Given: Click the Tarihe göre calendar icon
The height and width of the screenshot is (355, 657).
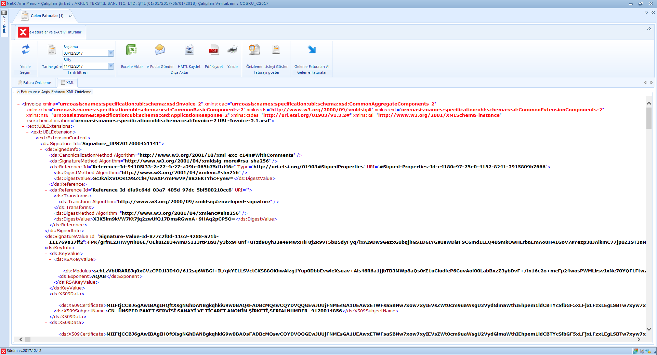Looking at the screenshot, I should tap(52, 50).
